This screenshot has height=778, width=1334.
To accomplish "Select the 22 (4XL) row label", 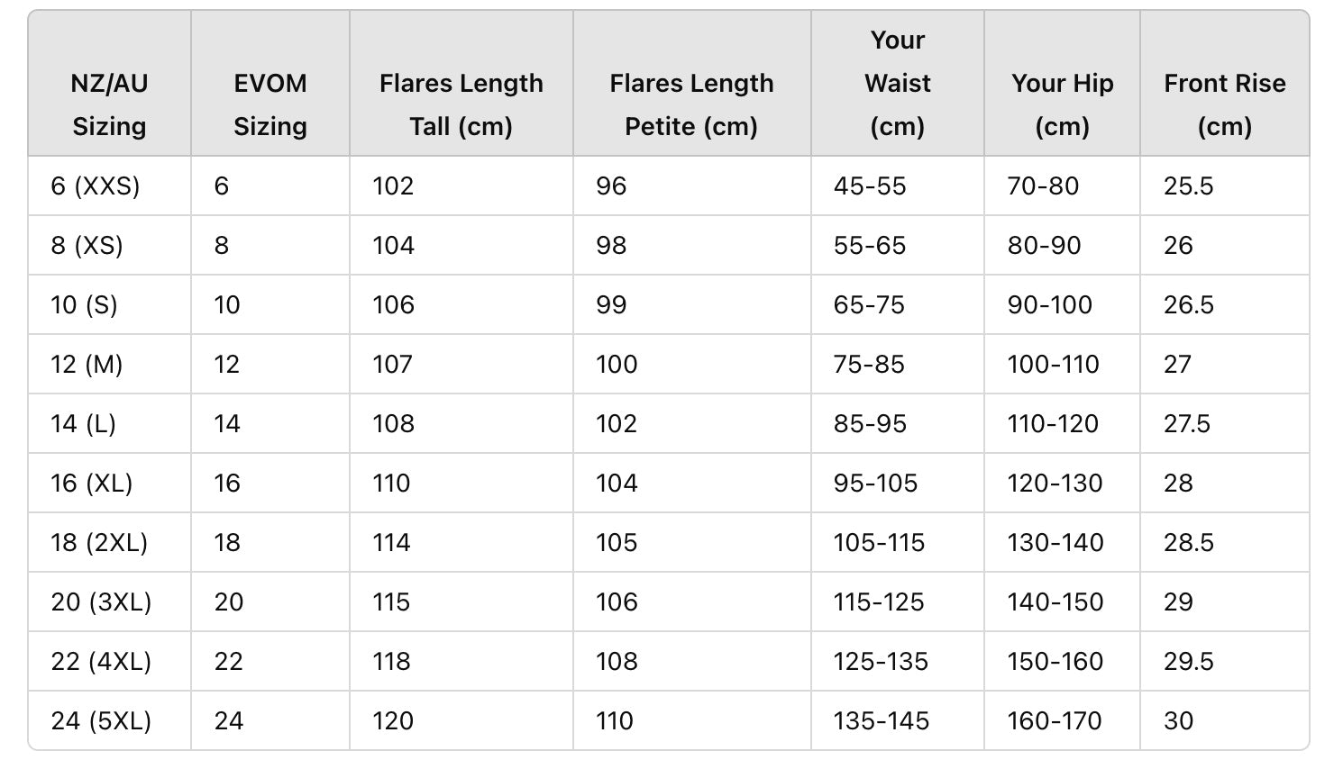I will [x=101, y=662].
